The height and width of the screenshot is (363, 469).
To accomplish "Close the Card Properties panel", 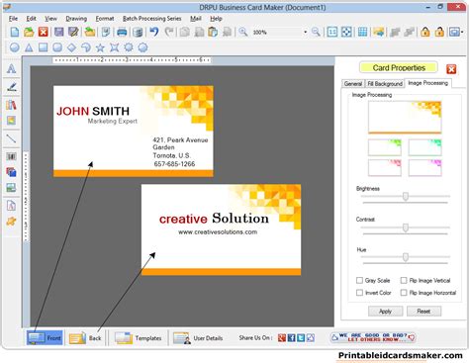I will point(451,69).
